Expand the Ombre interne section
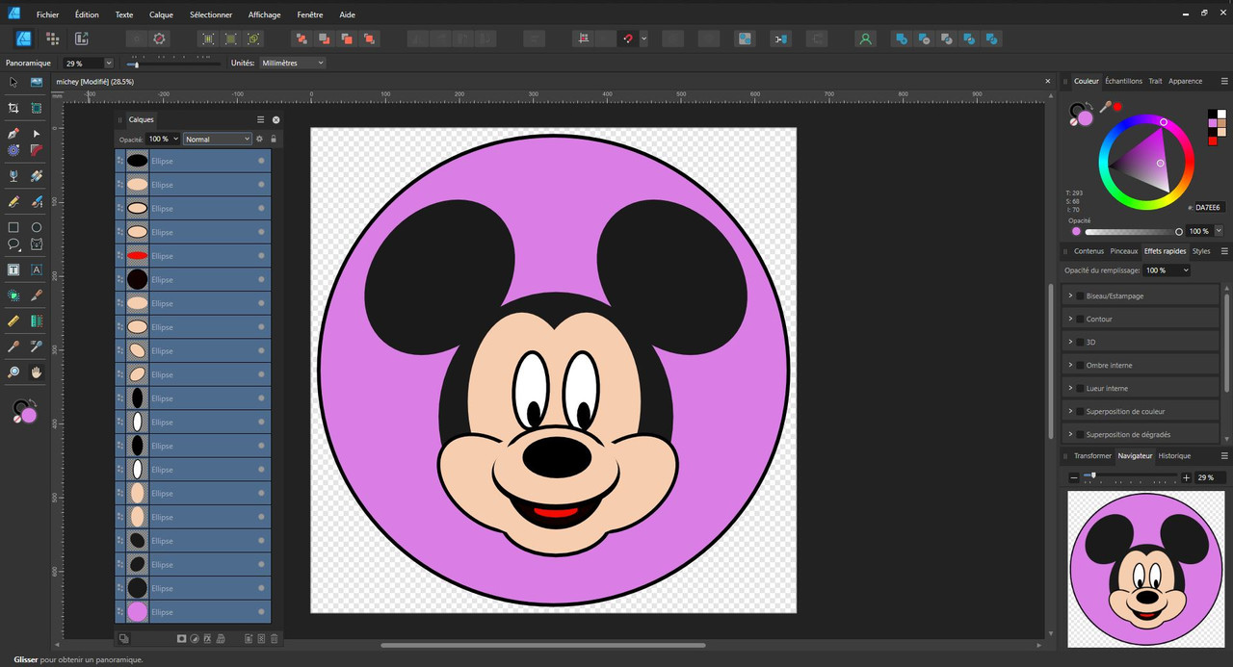This screenshot has height=667, width=1233. tap(1070, 365)
